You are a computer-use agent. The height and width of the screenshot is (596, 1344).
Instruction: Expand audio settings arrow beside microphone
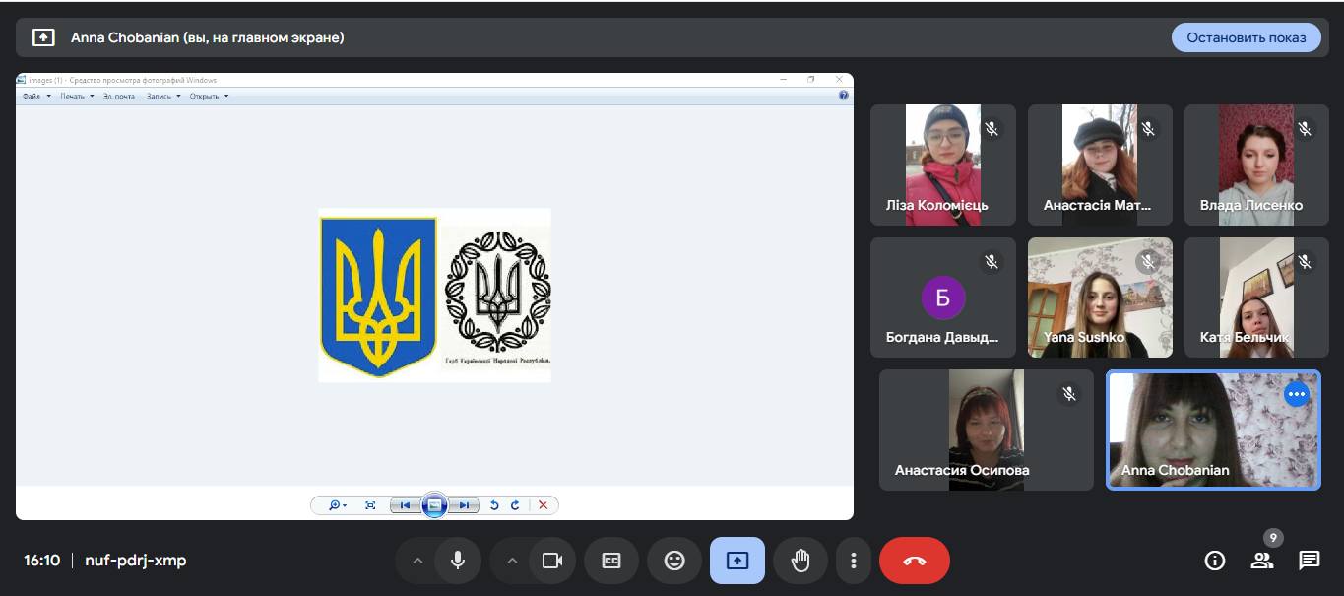(x=417, y=561)
